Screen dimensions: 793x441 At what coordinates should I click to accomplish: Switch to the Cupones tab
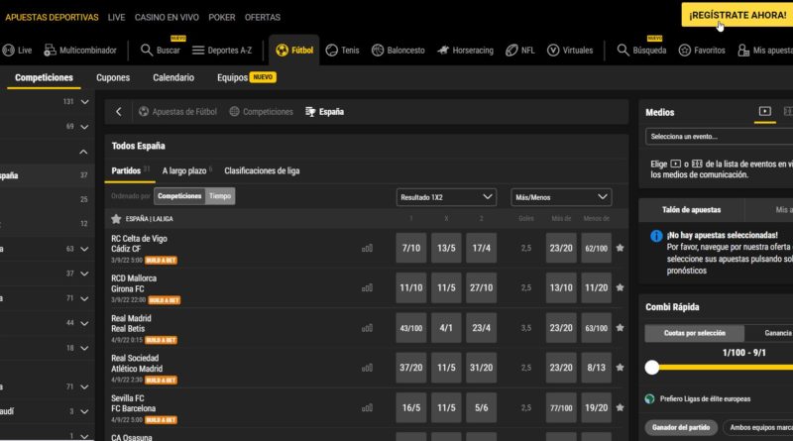pos(113,77)
